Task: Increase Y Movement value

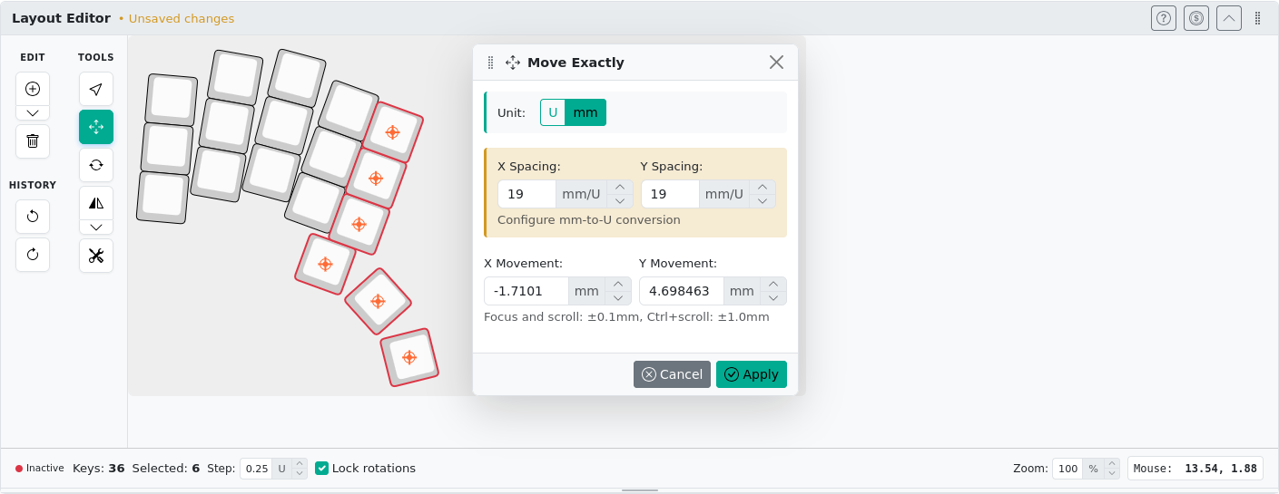Action: click(x=773, y=285)
